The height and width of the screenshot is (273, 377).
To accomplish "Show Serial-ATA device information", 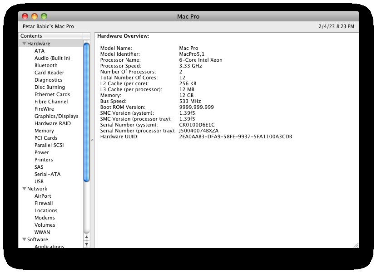I will [x=47, y=174].
